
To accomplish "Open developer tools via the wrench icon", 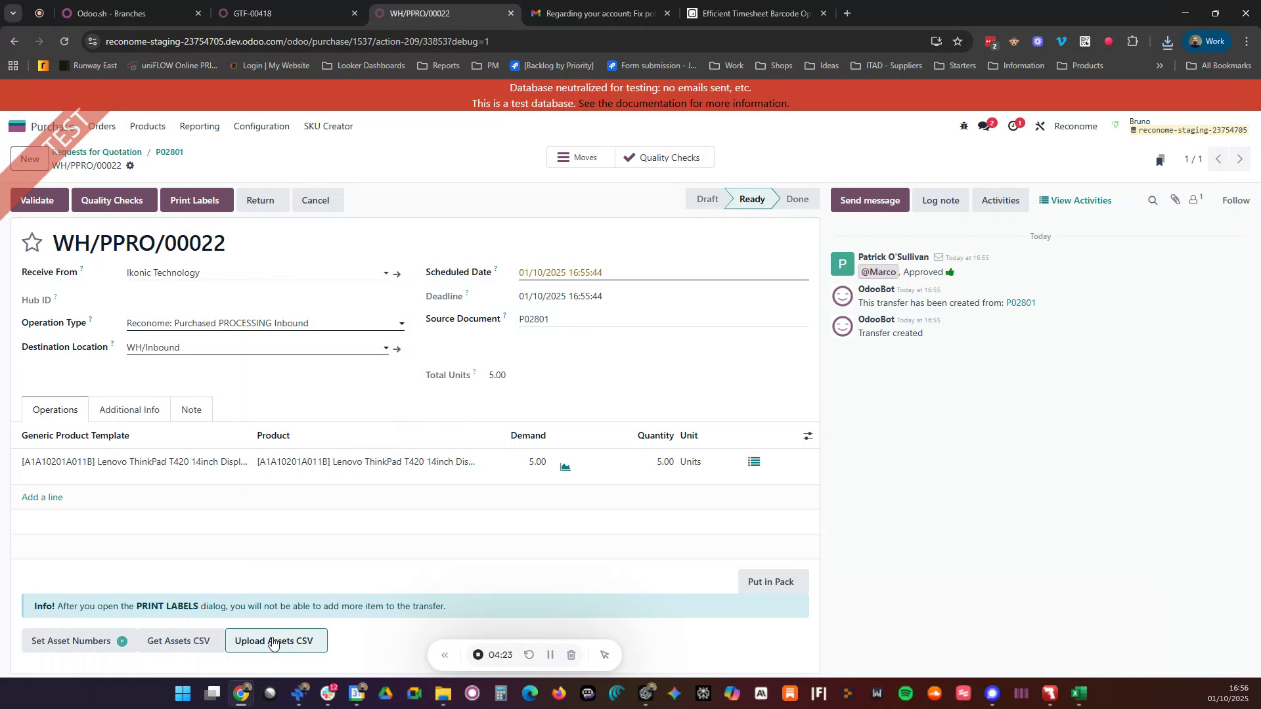I will click(1040, 125).
